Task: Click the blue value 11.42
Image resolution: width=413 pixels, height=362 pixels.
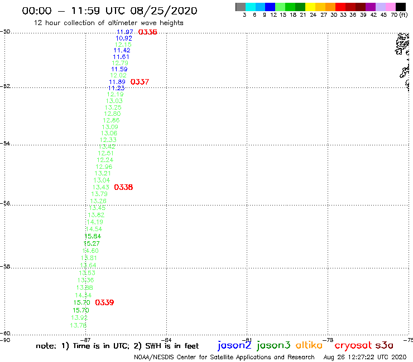Action: [x=122, y=50]
